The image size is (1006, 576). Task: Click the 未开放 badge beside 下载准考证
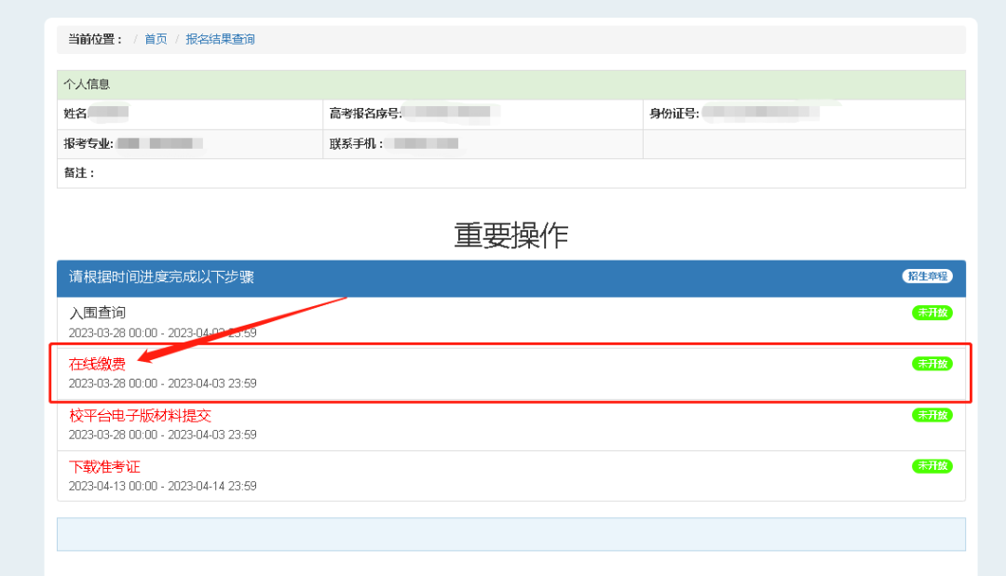931,466
